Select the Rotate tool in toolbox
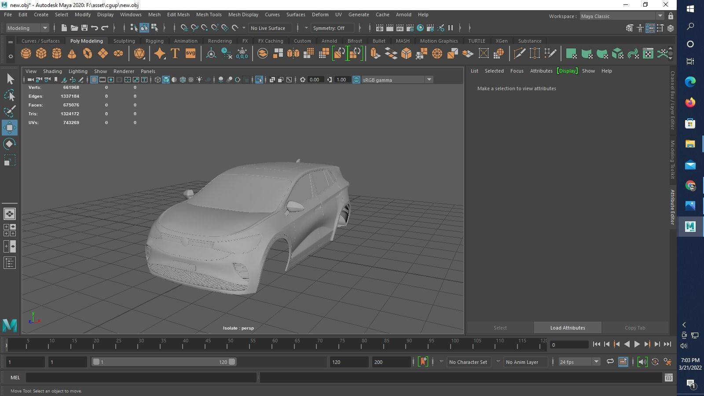Screen dimensions: 704x396 (x=10, y=144)
